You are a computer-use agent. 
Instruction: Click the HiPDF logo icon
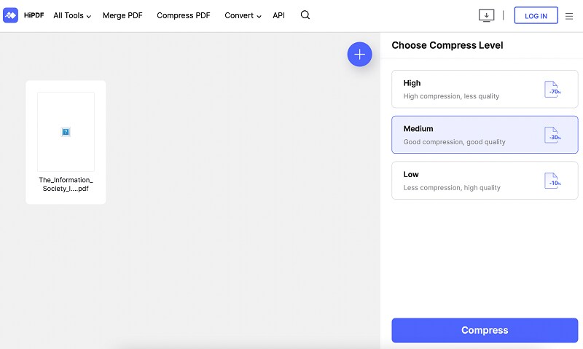coord(10,15)
